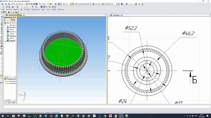Screen dimensions: 211x118
Task: Select Эскиз:7 in the model tree
Action: [x=11, y=38]
